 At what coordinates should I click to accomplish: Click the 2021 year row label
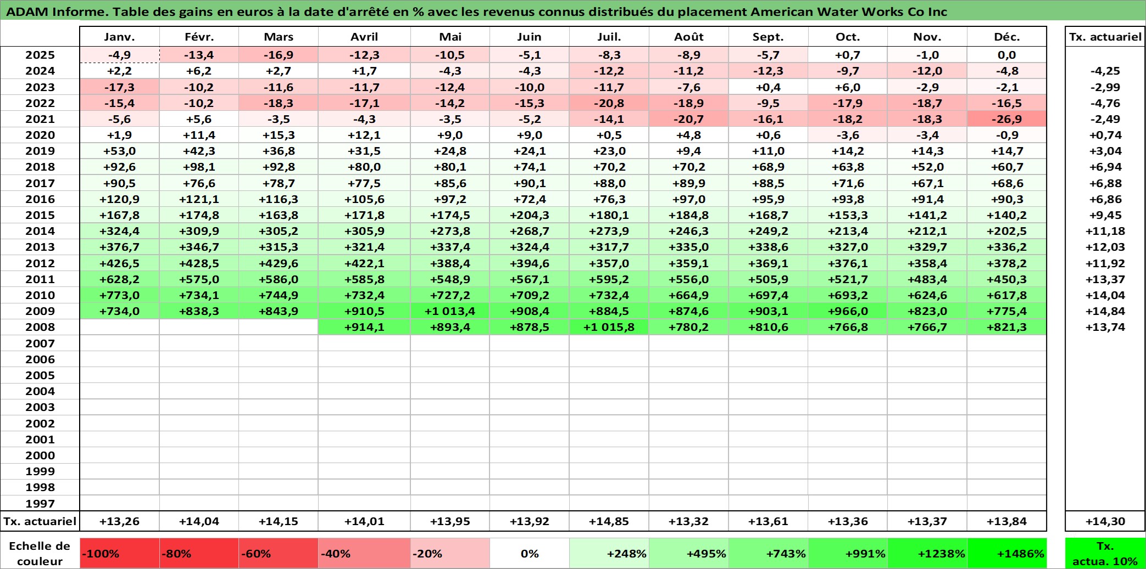coord(40,119)
